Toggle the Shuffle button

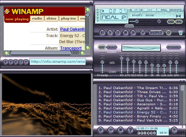pos(156,32)
